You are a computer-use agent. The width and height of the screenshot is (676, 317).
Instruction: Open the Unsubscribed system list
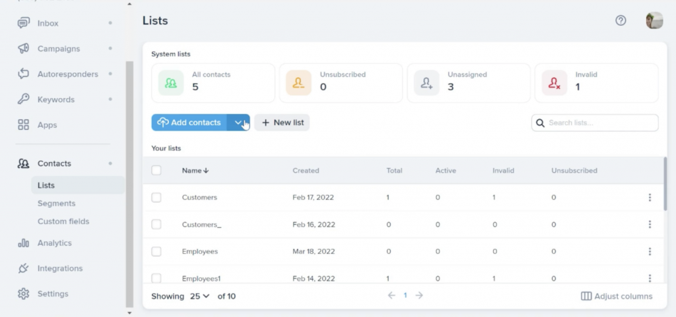pyautogui.click(x=341, y=83)
